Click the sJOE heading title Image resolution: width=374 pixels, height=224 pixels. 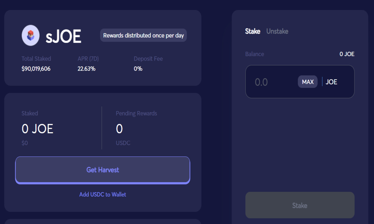point(64,37)
